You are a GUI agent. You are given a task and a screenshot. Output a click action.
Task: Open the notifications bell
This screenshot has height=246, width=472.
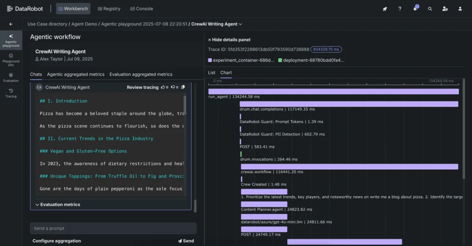tap(415, 9)
